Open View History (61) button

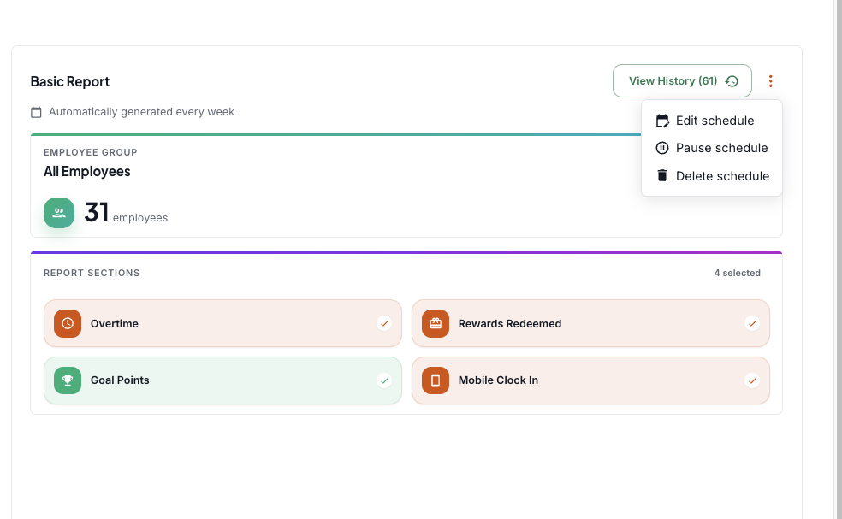coord(682,81)
